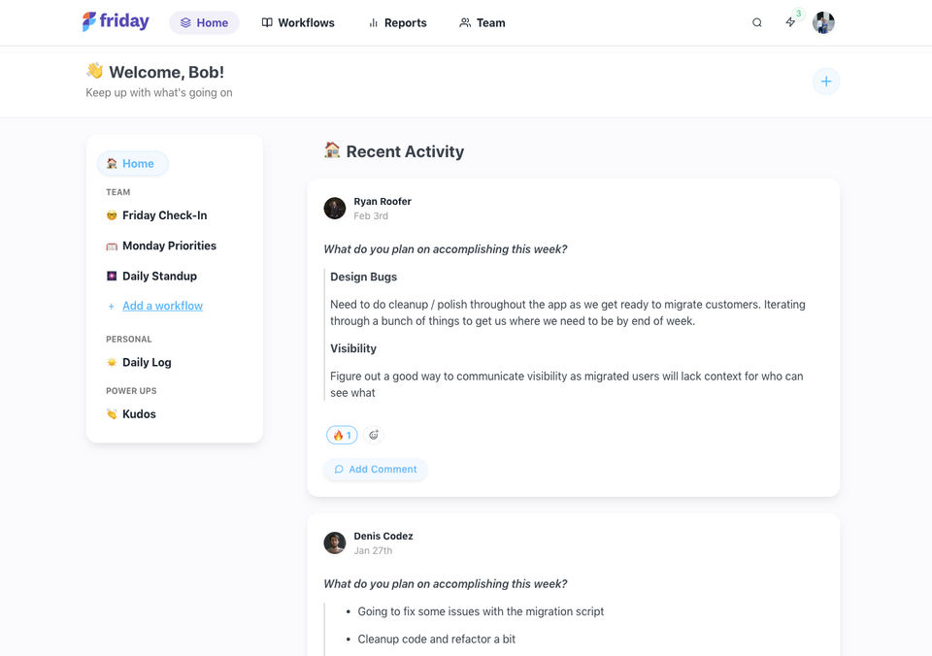Image resolution: width=932 pixels, height=656 pixels.
Task: Toggle the fire reaction with count 1
Action: click(342, 435)
